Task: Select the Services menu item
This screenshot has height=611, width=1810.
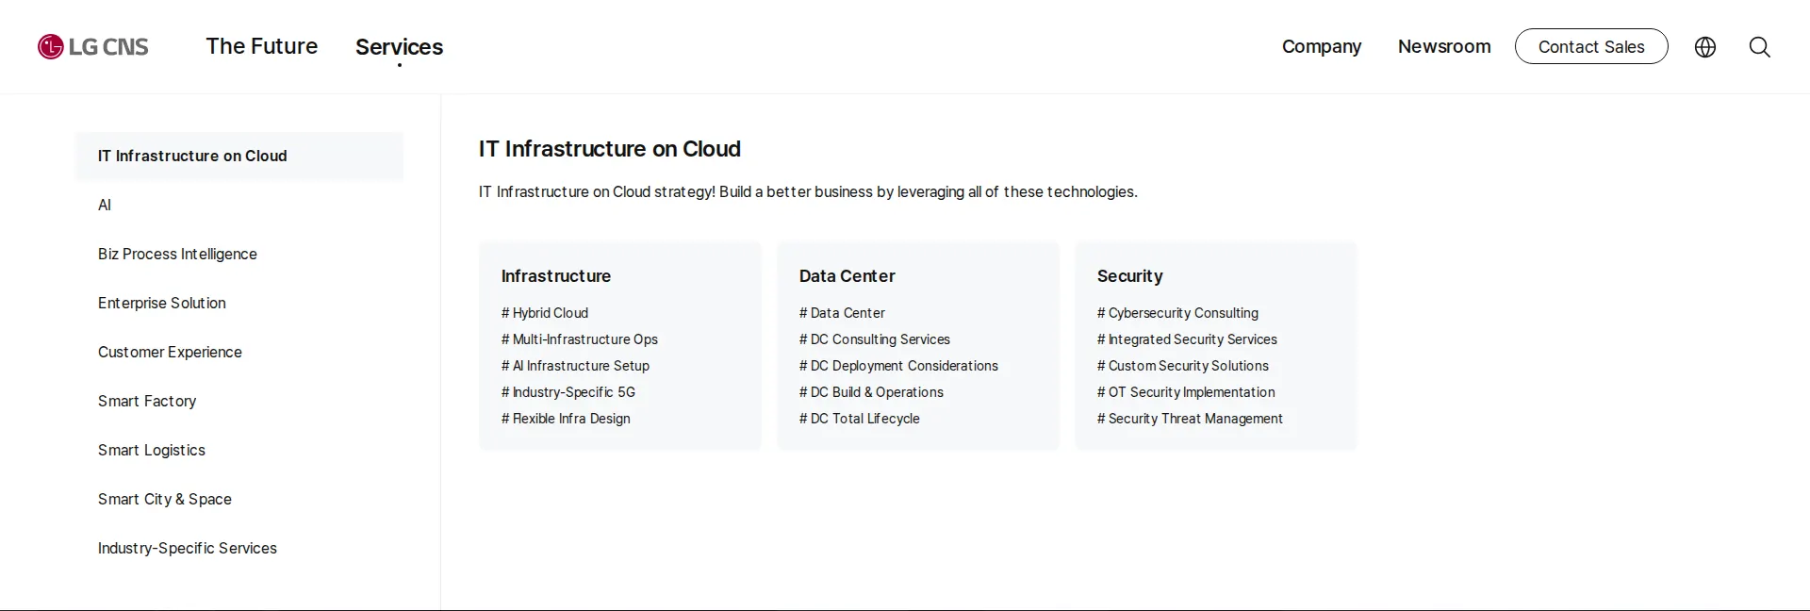Action: (399, 46)
